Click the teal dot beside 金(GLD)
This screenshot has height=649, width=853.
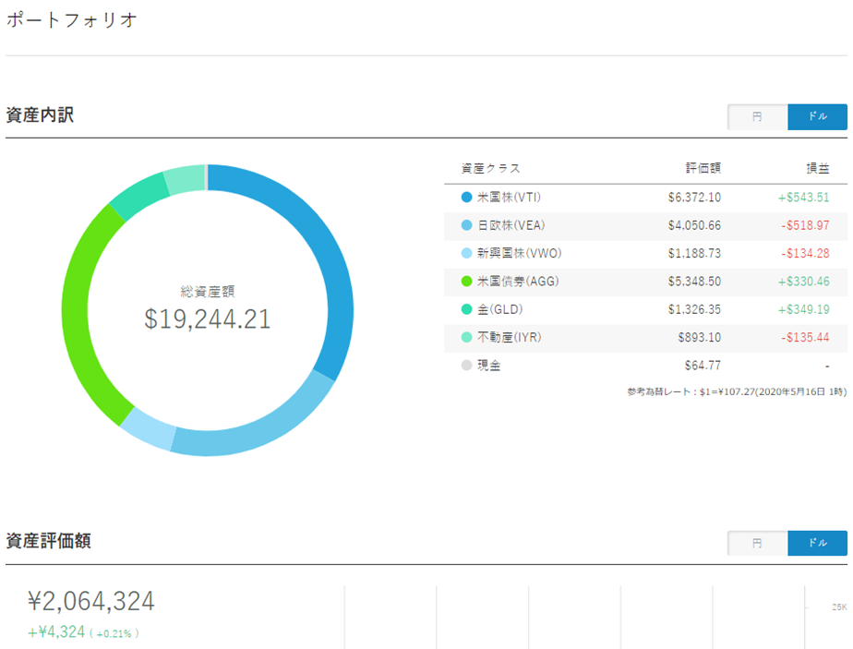466,309
